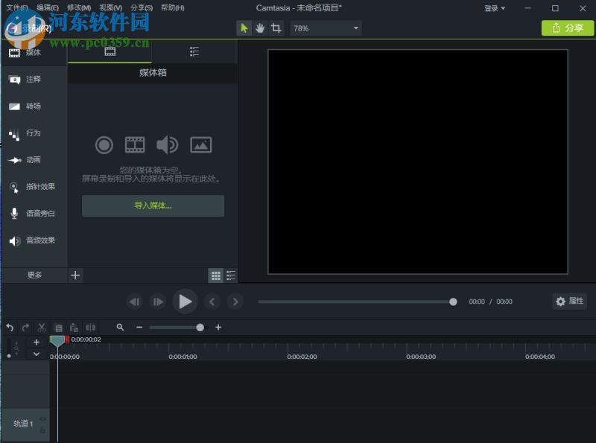The height and width of the screenshot is (443, 596).
Task: Select the Crop tool in canvas toolbar
Action: pos(276,28)
